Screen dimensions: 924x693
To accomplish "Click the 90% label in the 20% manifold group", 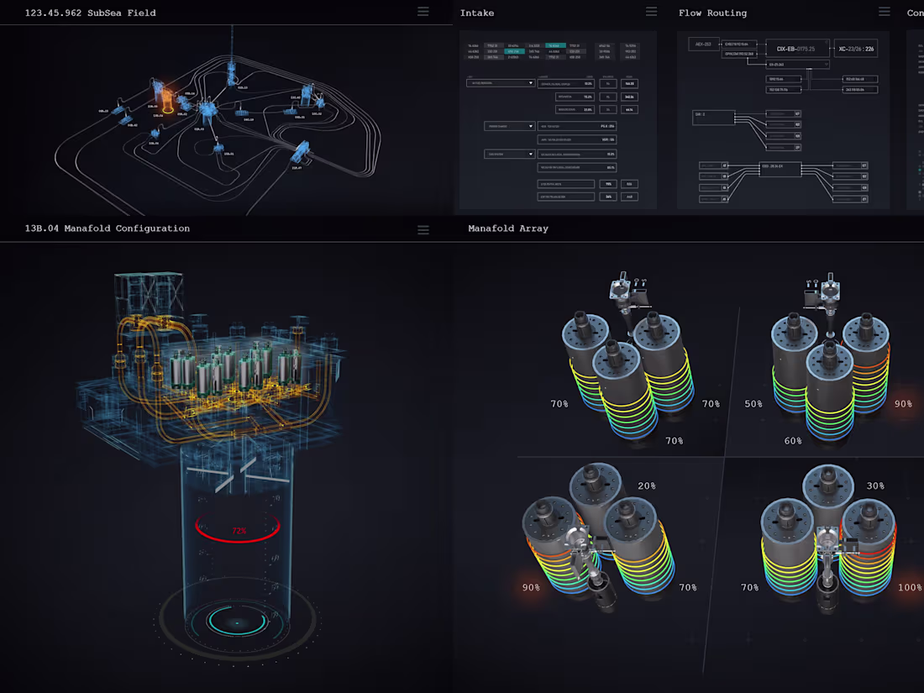I will [531, 587].
